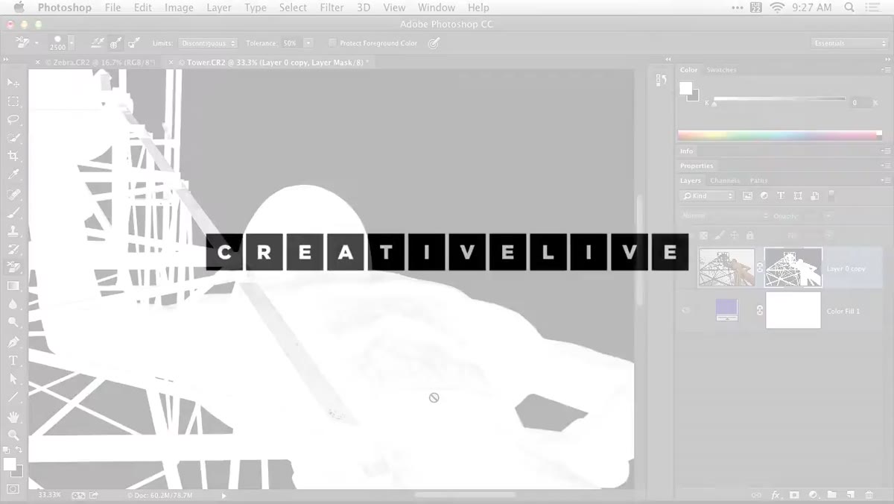894x504 pixels.
Task: Toggle Quick Mask mode button
Action: pyautogui.click(x=13, y=489)
